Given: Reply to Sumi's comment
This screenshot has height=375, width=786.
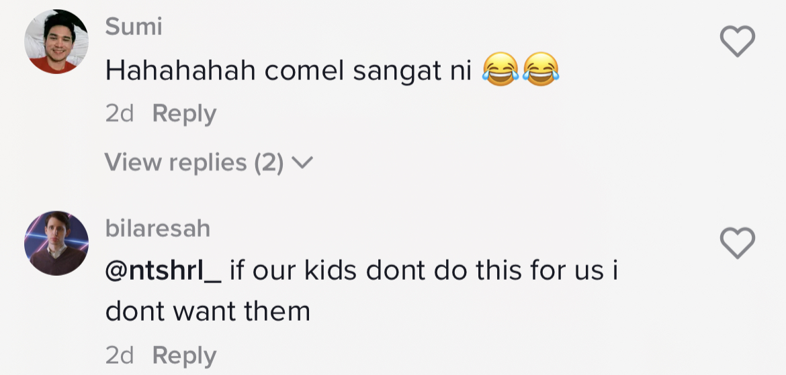Looking at the screenshot, I should 184,114.
